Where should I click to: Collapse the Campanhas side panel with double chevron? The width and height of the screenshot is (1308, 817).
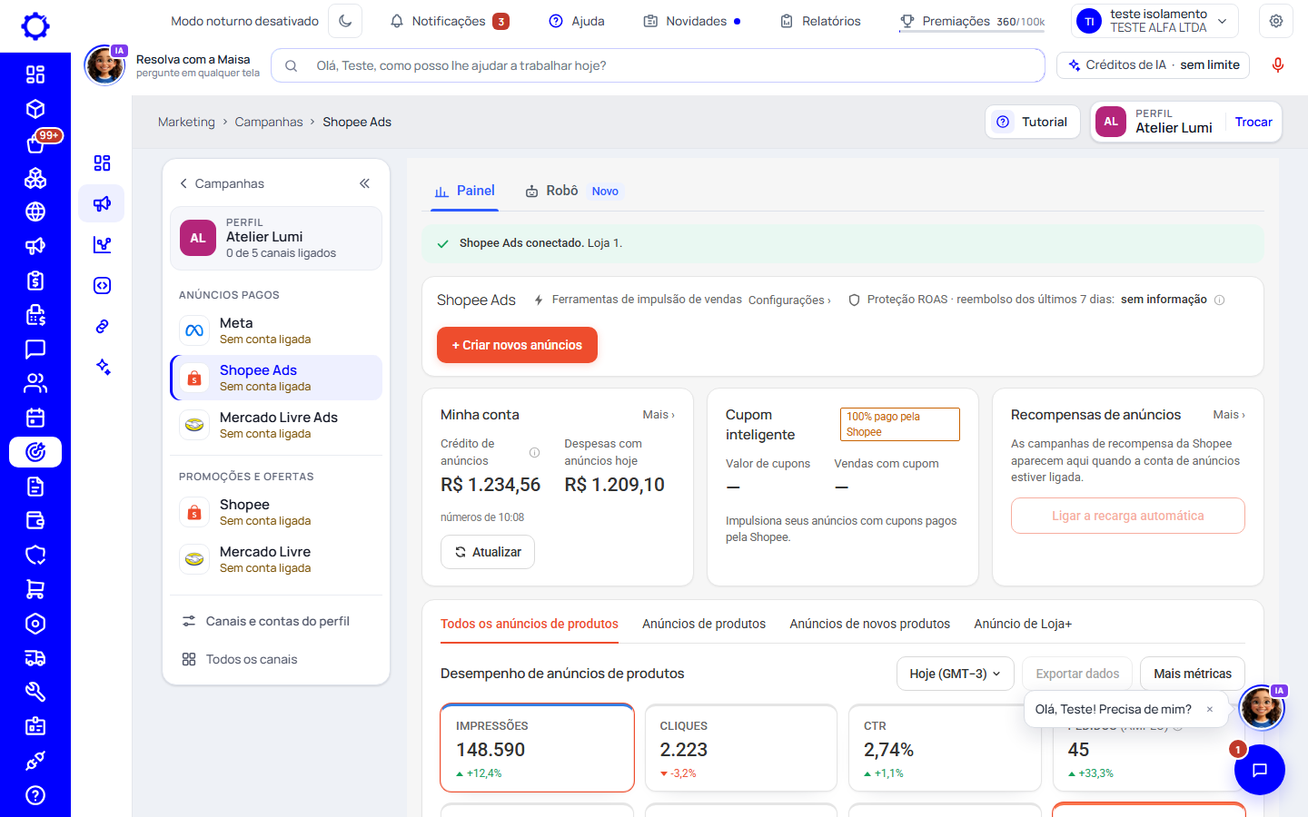point(364,183)
